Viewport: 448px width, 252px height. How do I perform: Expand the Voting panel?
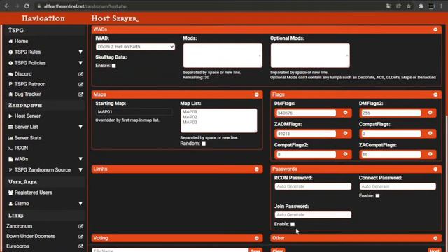257,238
